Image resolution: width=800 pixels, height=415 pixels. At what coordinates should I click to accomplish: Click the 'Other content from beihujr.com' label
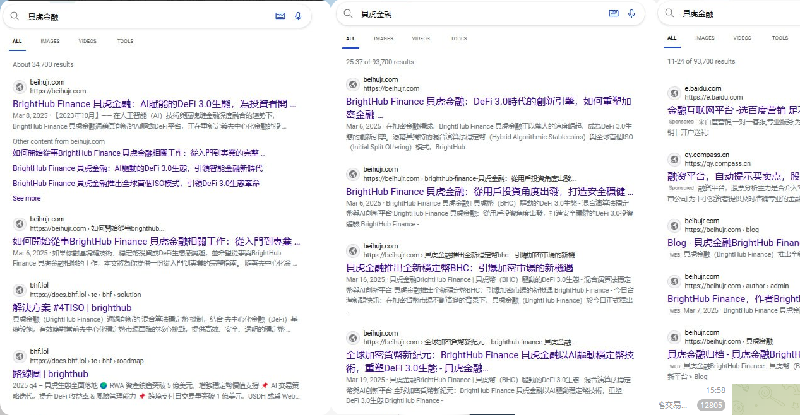click(59, 141)
